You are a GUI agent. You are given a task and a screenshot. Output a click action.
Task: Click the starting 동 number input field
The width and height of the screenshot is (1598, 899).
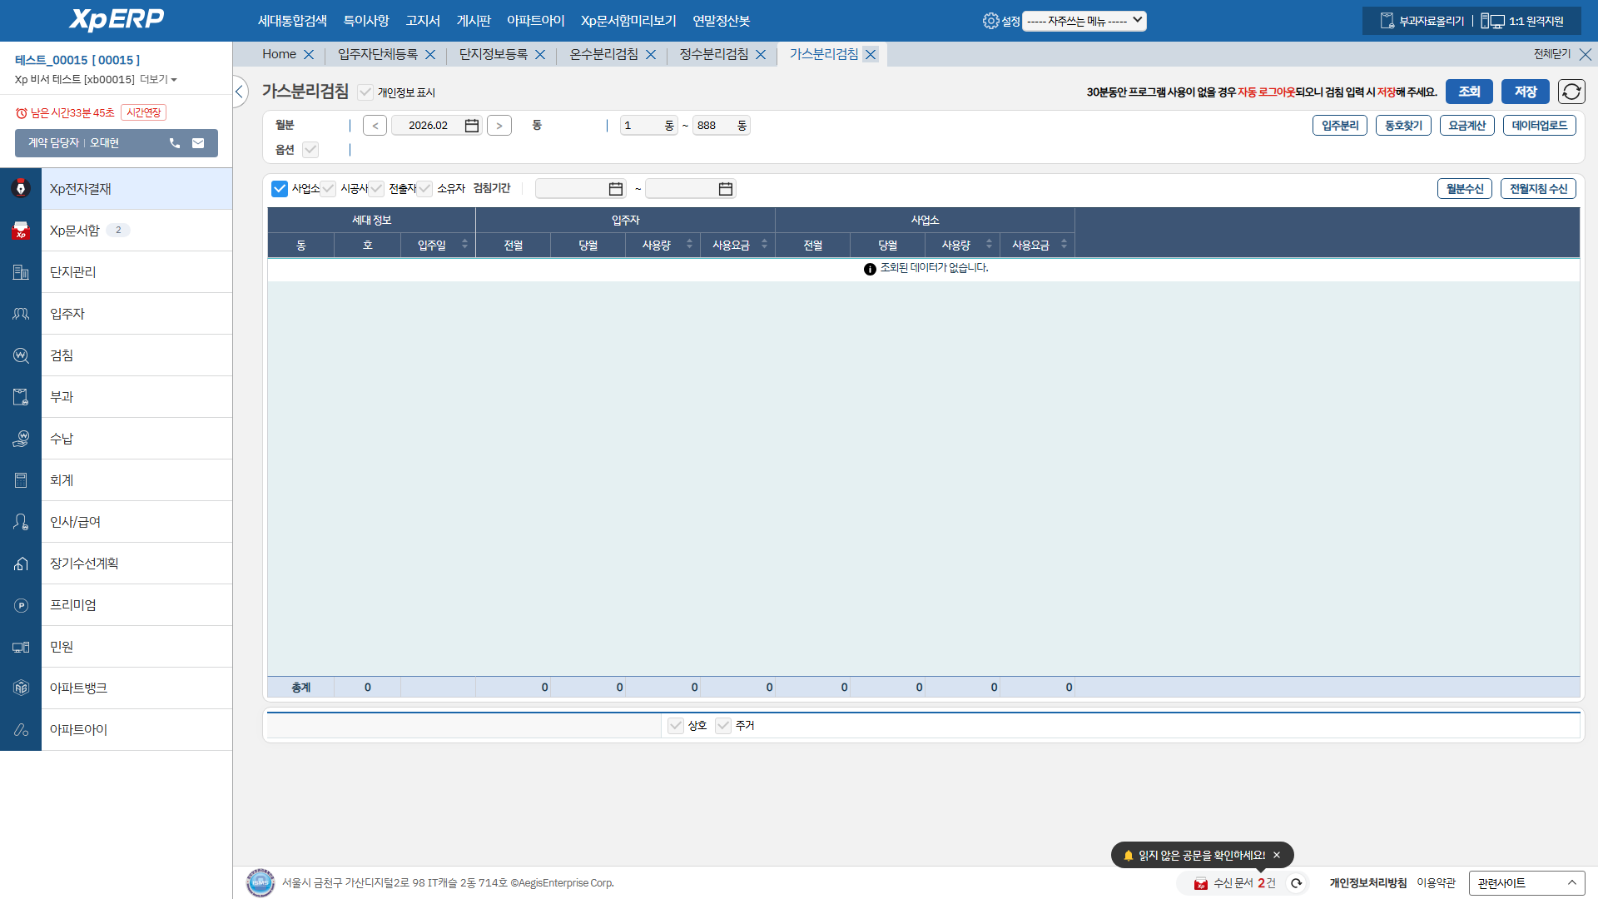[641, 126]
